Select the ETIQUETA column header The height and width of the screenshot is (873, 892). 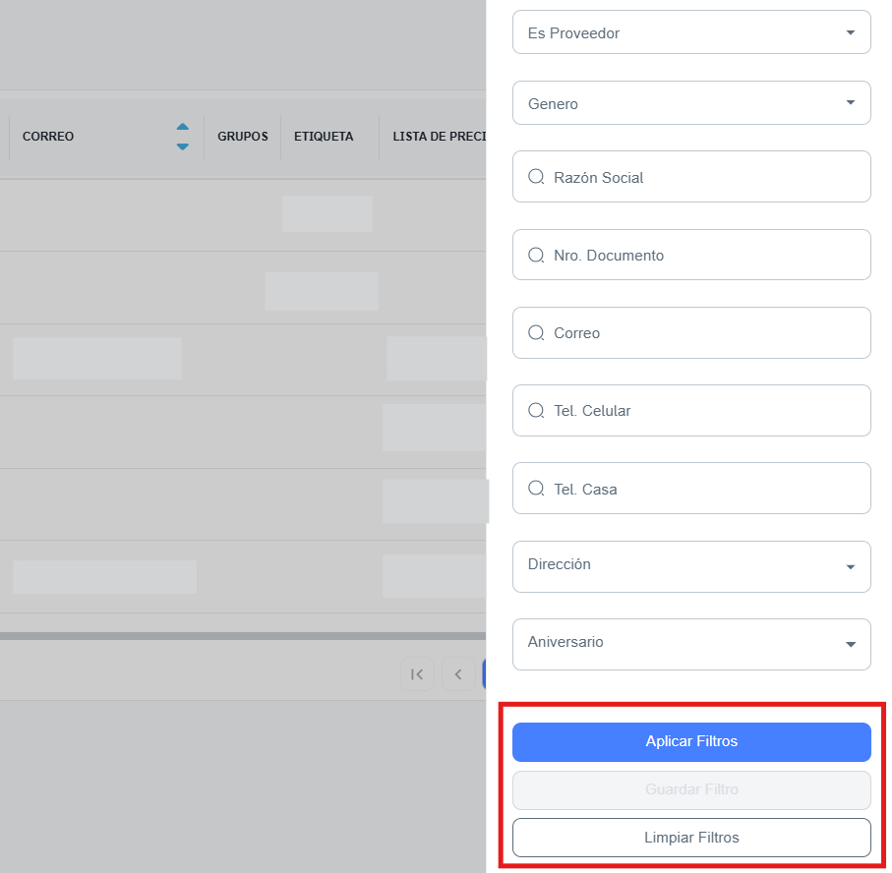324,137
